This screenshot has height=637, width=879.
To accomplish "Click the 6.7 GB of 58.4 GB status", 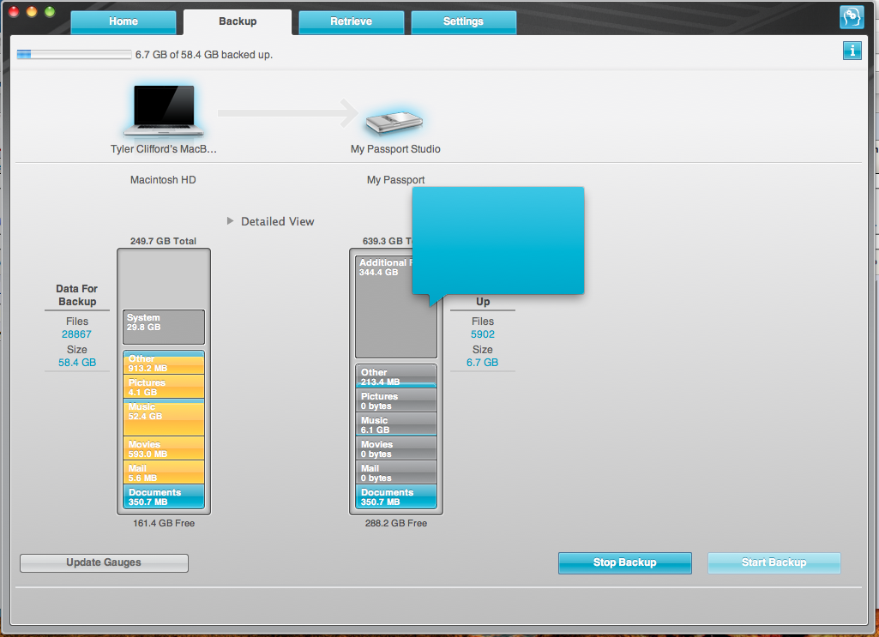I will pyautogui.click(x=204, y=54).
